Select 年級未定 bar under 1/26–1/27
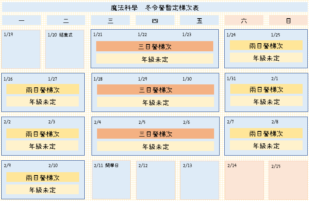Viewport: 309px width, 201px height. click(x=43, y=101)
